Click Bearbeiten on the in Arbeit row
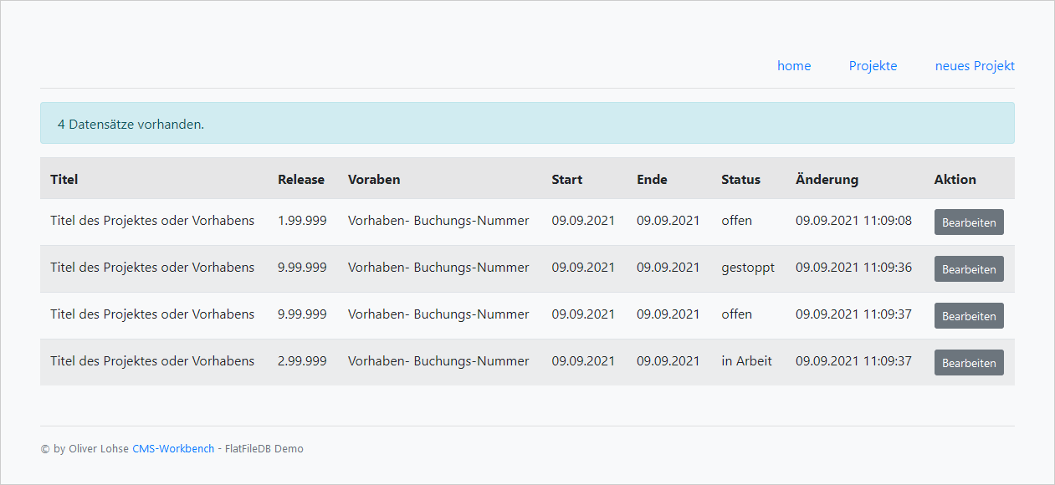1055x485 pixels. click(x=968, y=362)
